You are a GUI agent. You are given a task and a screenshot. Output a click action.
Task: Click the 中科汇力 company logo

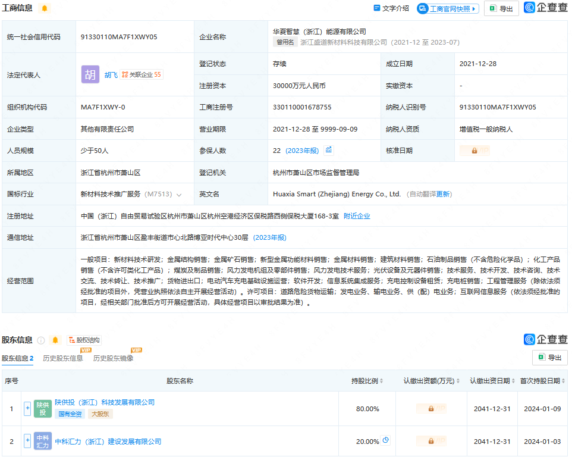point(43,441)
